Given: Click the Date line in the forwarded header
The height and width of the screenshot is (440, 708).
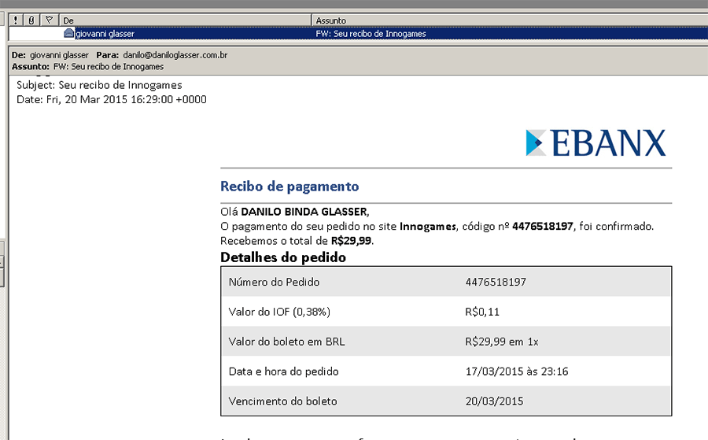Looking at the screenshot, I should (112, 99).
